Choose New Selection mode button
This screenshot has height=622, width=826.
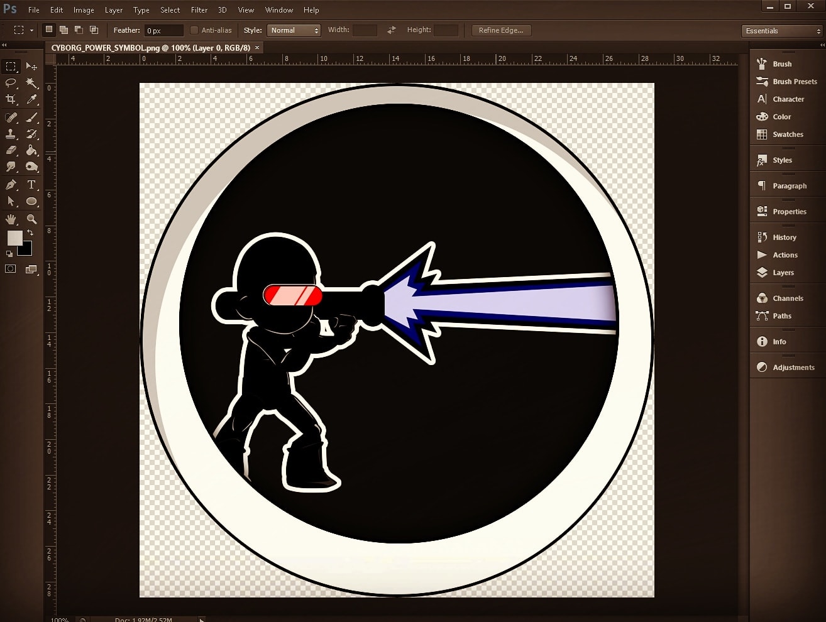click(48, 30)
